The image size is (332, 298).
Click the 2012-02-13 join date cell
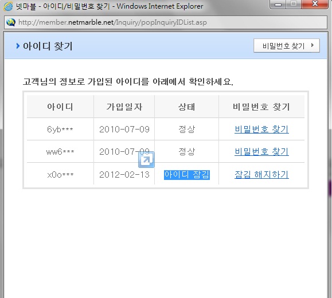(124, 175)
